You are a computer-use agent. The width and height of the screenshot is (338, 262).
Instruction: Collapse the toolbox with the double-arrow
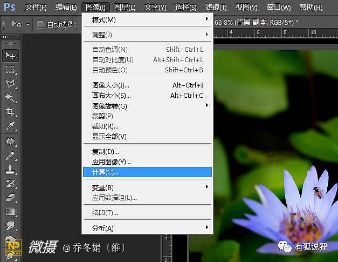[x=5, y=37]
